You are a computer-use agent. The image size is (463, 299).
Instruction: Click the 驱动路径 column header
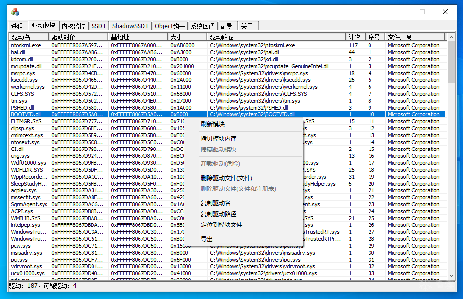coord(276,37)
